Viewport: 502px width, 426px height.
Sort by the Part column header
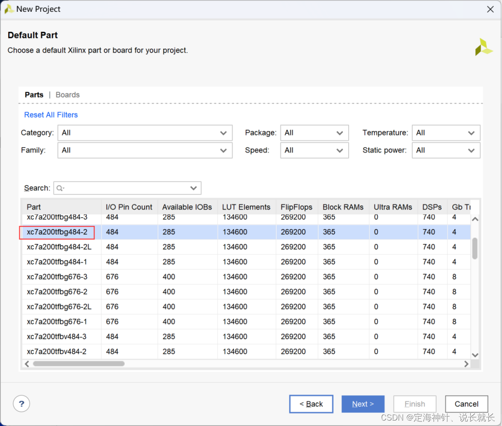(x=62, y=207)
